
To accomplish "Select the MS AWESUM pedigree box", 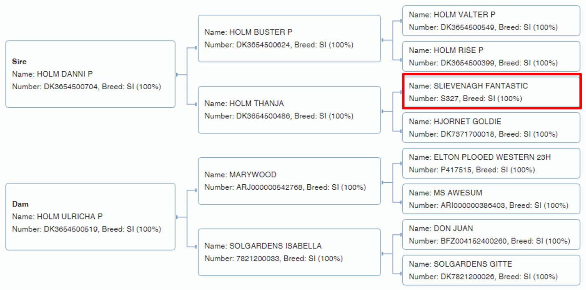I will pyautogui.click(x=491, y=199).
